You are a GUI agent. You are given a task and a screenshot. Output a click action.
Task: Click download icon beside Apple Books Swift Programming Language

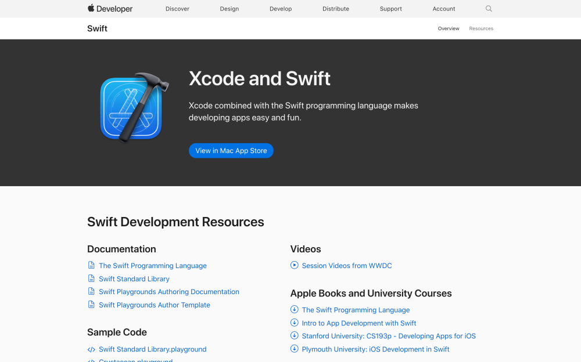(x=294, y=309)
